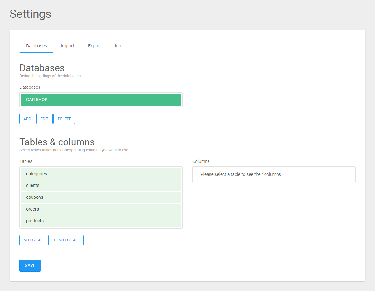Image resolution: width=375 pixels, height=291 pixels.
Task: Click the 'Define the settings of the databases' text
Action: pos(50,76)
